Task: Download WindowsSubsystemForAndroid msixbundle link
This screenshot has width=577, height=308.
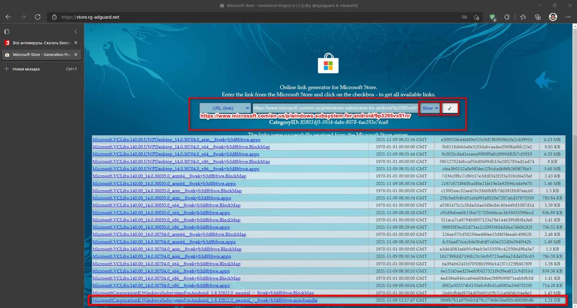Action: (205, 300)
